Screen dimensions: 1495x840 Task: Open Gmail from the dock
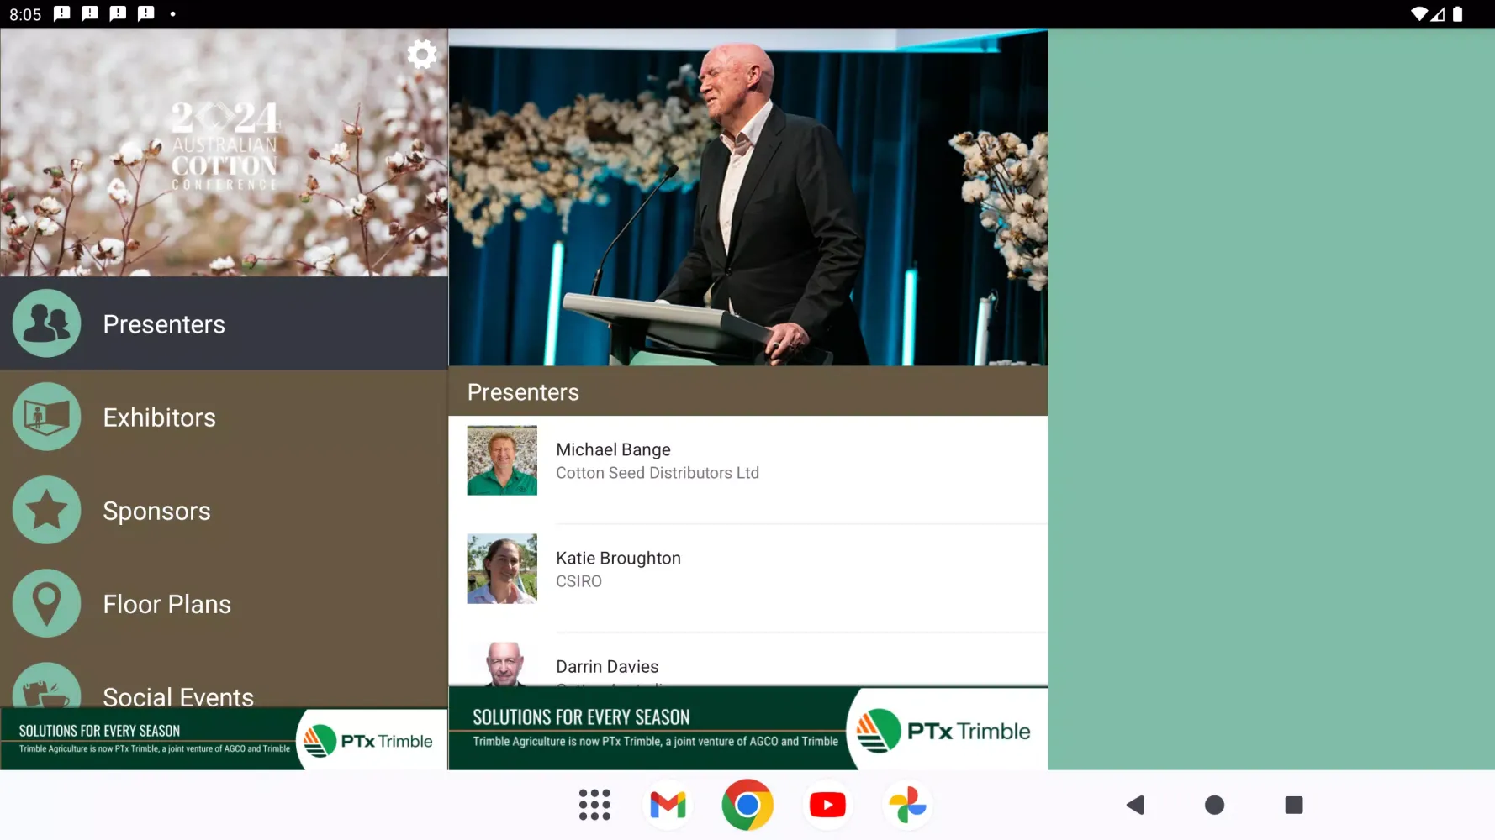point(667,804)
